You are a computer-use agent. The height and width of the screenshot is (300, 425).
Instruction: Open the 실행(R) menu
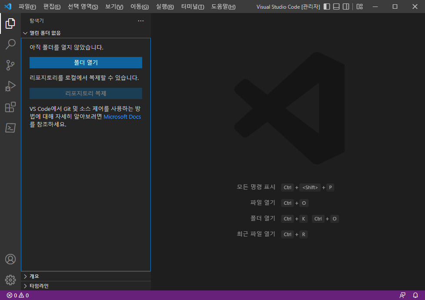pyautogui.click(x=165, y=7)
